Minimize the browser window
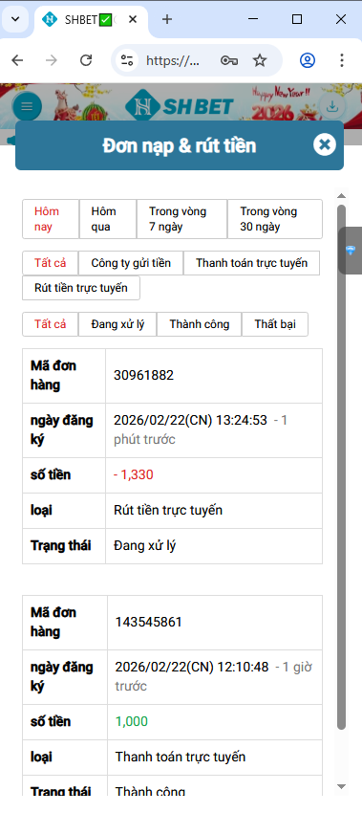 pos(253,19)
